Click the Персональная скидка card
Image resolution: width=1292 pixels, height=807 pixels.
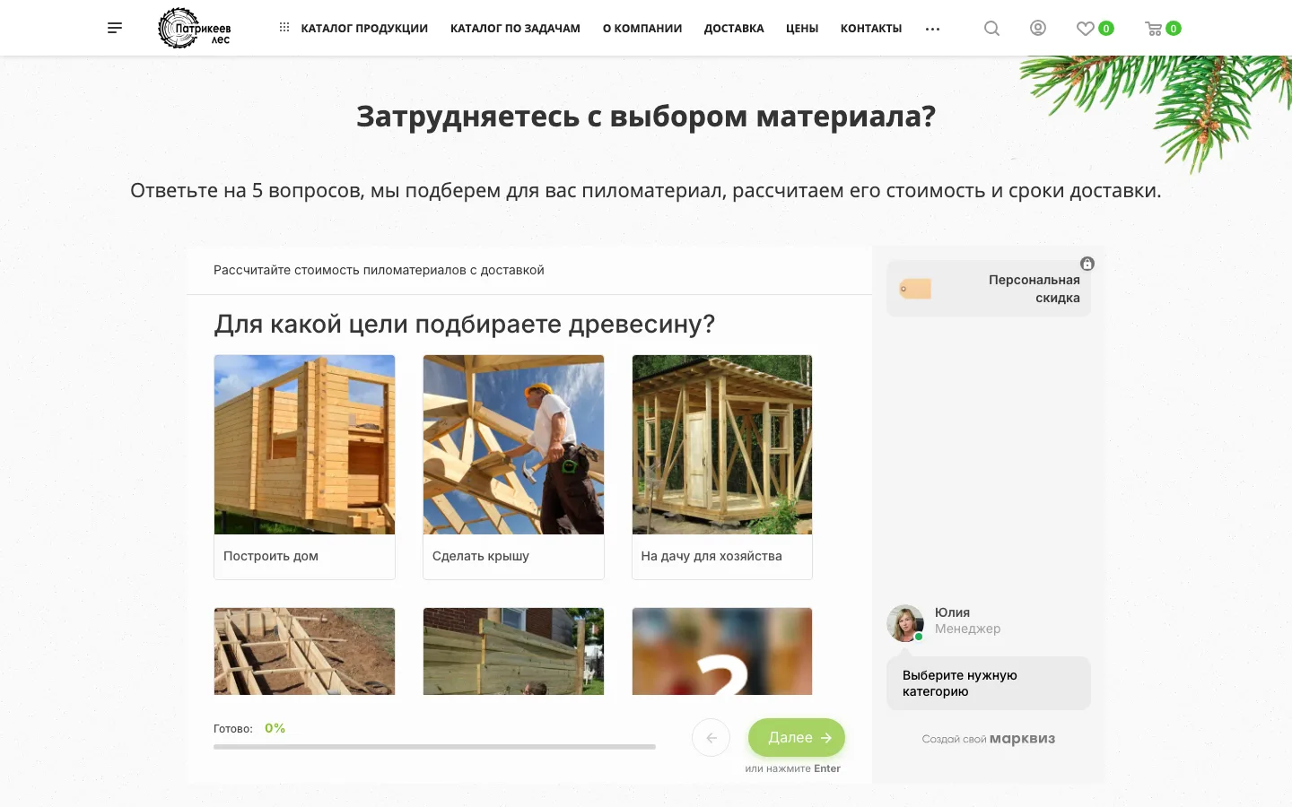pyautogui.click(x=989, y=289)
